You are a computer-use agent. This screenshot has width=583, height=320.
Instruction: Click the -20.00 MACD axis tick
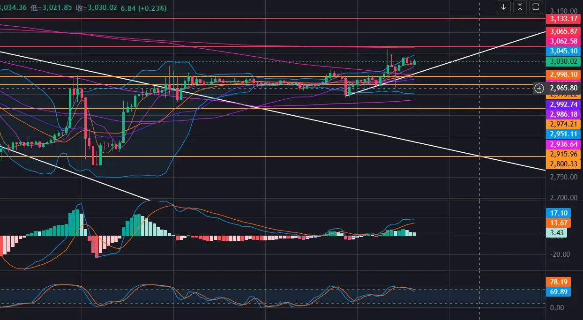click(560, 254)
